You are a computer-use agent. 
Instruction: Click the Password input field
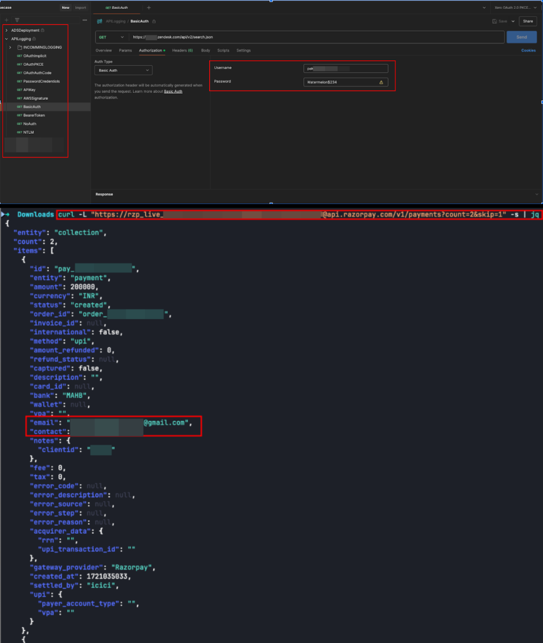coord(345,82)
